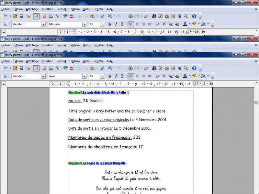259x194 pixels.
Task: Click the tab stop type button on front ruler
Action: tap(4, 84)
